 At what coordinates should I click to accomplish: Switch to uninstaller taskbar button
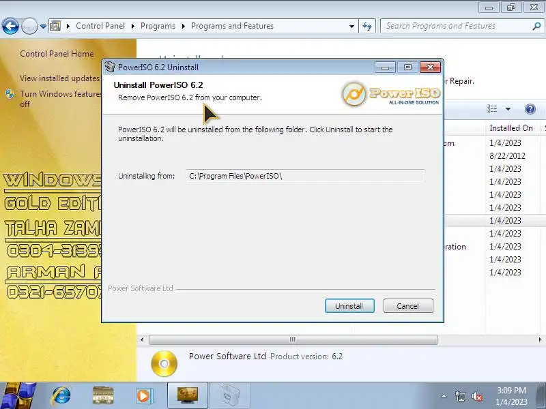pos(229,395)
